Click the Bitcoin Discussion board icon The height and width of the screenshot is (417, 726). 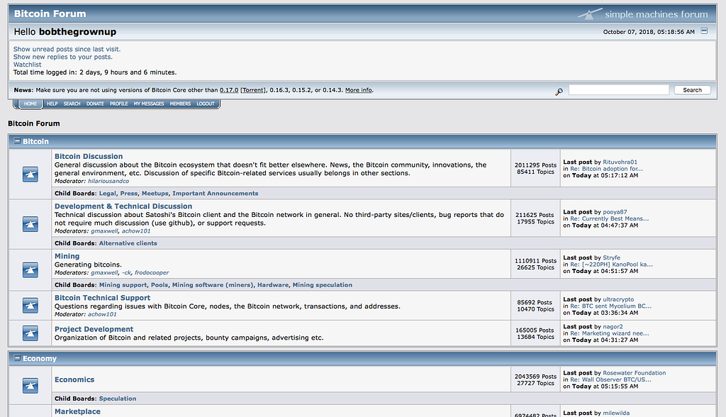pyautogui.click(x=30, y=174)
